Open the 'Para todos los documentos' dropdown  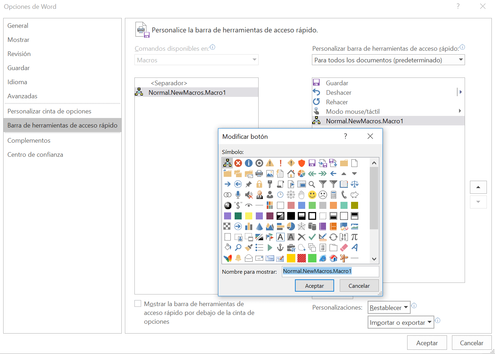coord(461,60)
